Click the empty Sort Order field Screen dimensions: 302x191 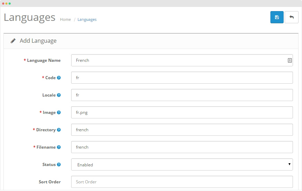coord(182,182)
